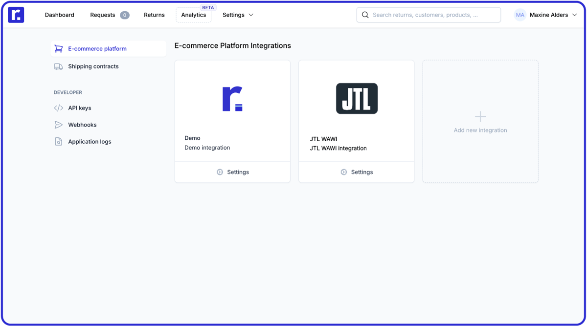Click the plus icon to add integration
Viewport: 587px width, 326px height.
pyautogui.click(x=480, y=116)
